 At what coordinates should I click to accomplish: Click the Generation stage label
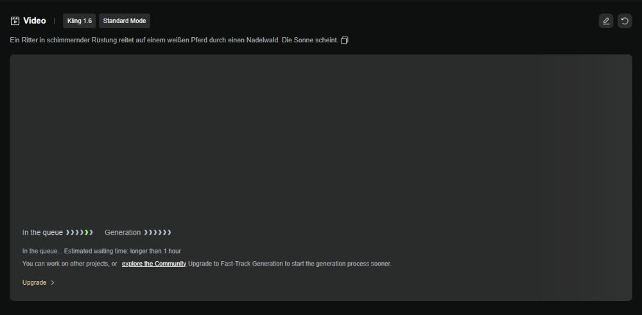[122, 232]
